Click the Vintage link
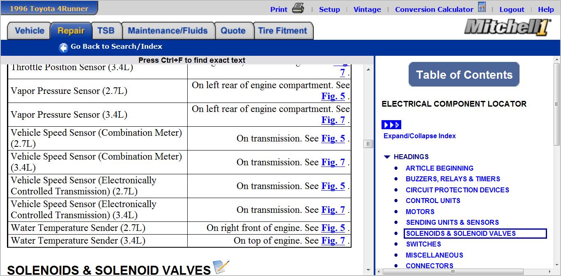Viewport: 561px width, 276px height. 367,9
